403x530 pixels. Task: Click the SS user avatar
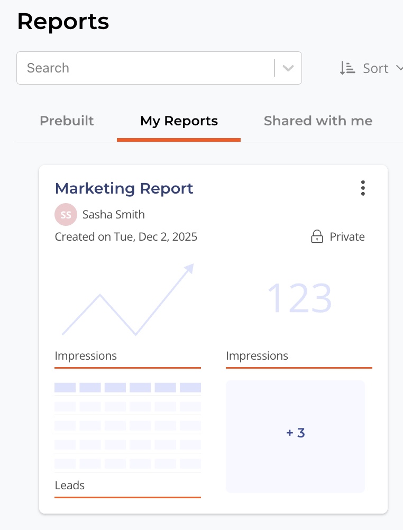(x=66, y=215)
